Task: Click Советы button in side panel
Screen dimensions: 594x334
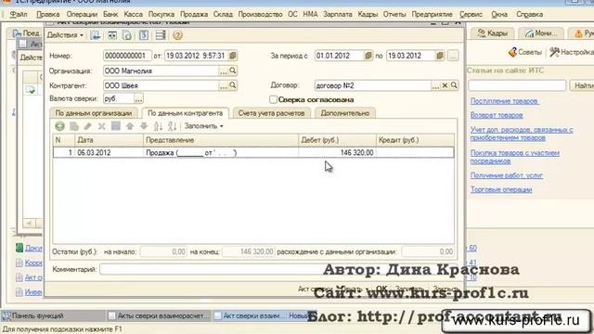Action: (524, 52)
